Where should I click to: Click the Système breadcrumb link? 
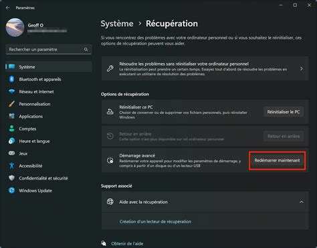point(117,23)
